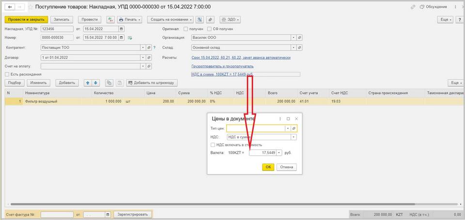Show Дт/Кт document postings icon
465x220 pixels.
pyautogui.click(x=110, y=19)
